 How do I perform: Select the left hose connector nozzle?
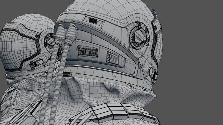click(59, 33)
